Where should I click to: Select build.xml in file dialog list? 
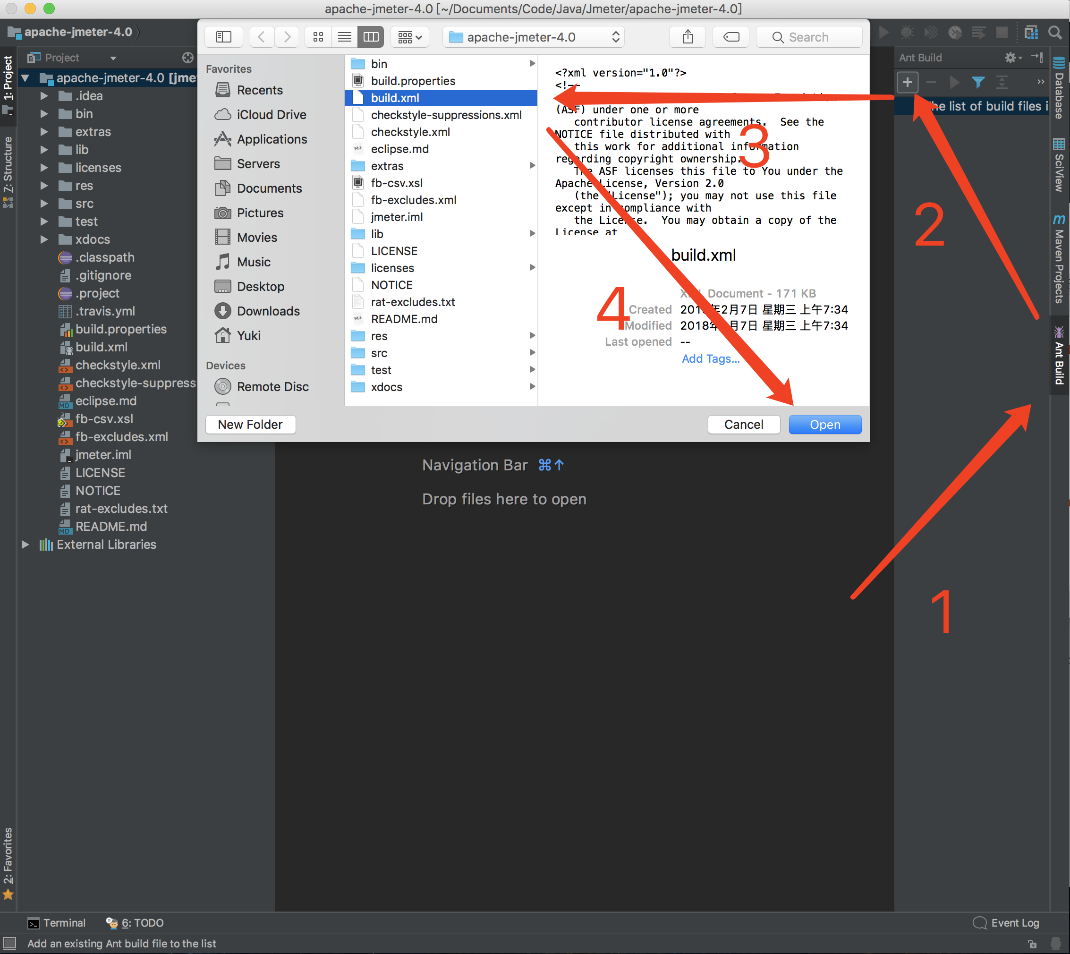click(x=441, y=98)
